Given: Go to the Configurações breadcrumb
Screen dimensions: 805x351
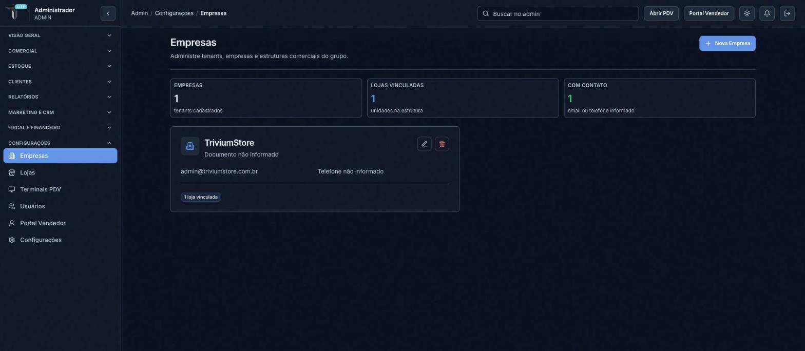Looking at the screenshot, I should [x=174, y=13].
